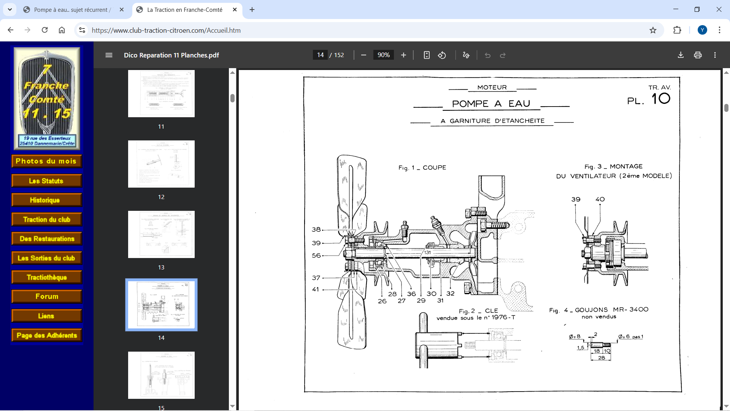Screen dimensions: 730x411
Task: Open the browser extensions menu
Action: click(x=677, y=30)
